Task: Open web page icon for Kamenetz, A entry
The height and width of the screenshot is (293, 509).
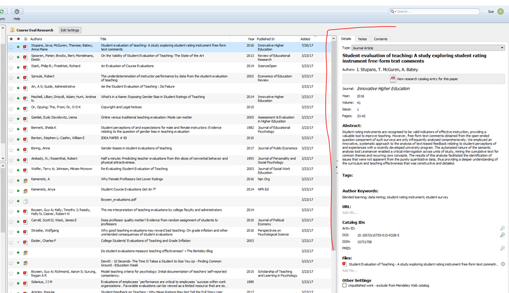Action: coord(25,181)
